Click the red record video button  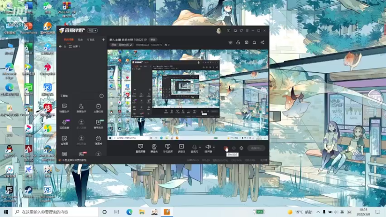click(225, 148)
